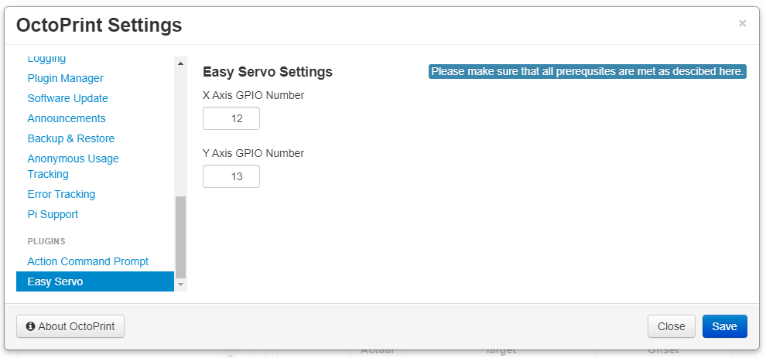The width and height of the screenshot is (766, 358).
Task: Open Anonymous Usage Tracking settings
Action: pyautogui.click(x=74, y=166)
